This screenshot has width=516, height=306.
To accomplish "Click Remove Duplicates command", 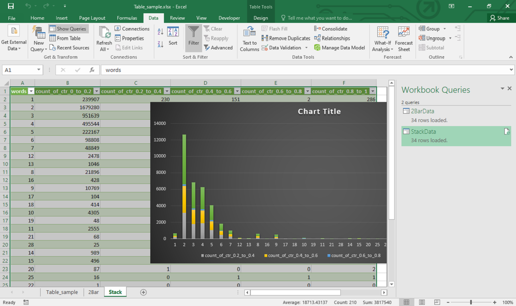I will pos(286,38).
